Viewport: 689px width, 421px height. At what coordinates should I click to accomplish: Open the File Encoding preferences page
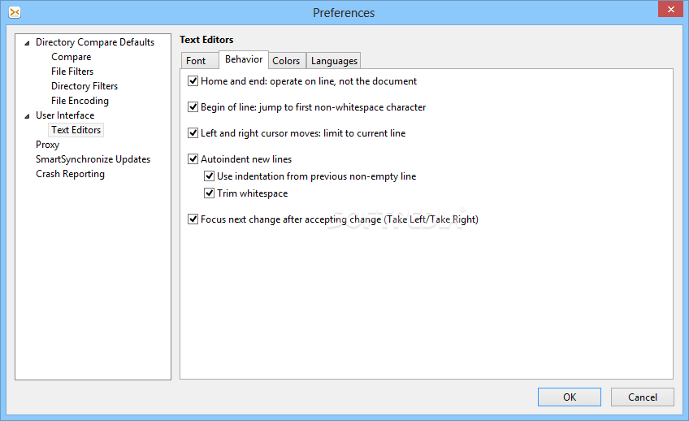[80, 101]
